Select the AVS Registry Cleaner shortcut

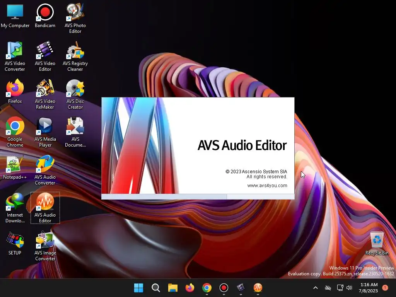pos(75,56)
